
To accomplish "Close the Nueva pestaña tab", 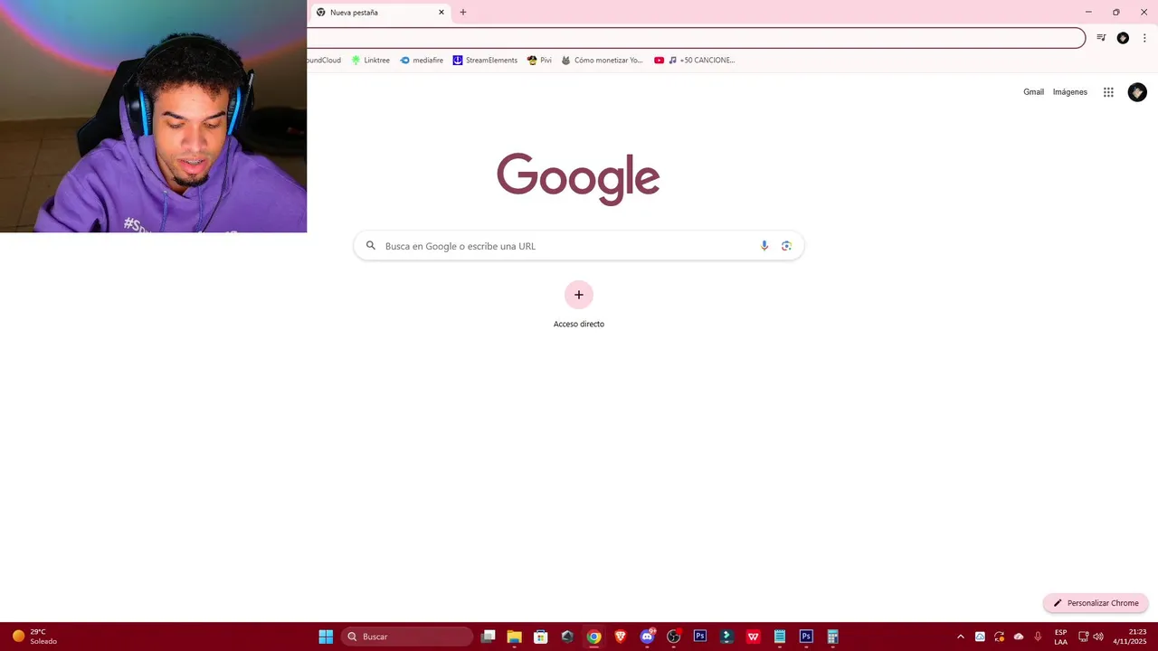I will tap(441, 13).
